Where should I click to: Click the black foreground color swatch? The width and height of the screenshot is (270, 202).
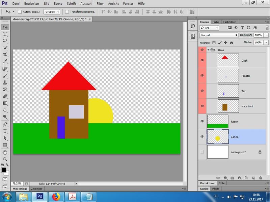point(4,170)
